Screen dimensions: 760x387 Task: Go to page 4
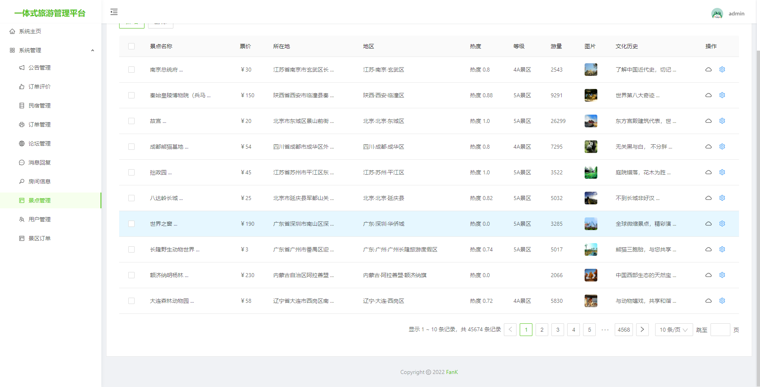(574, 330)
